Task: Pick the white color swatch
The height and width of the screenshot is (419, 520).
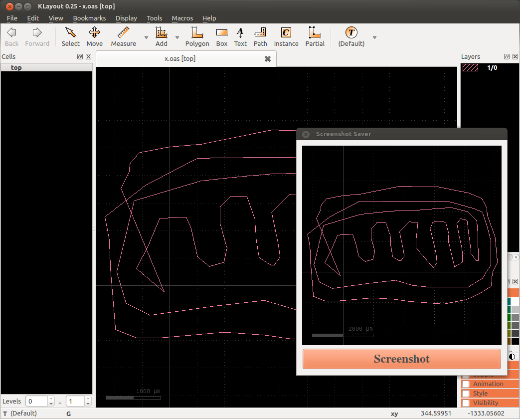Action: point(515,301)
